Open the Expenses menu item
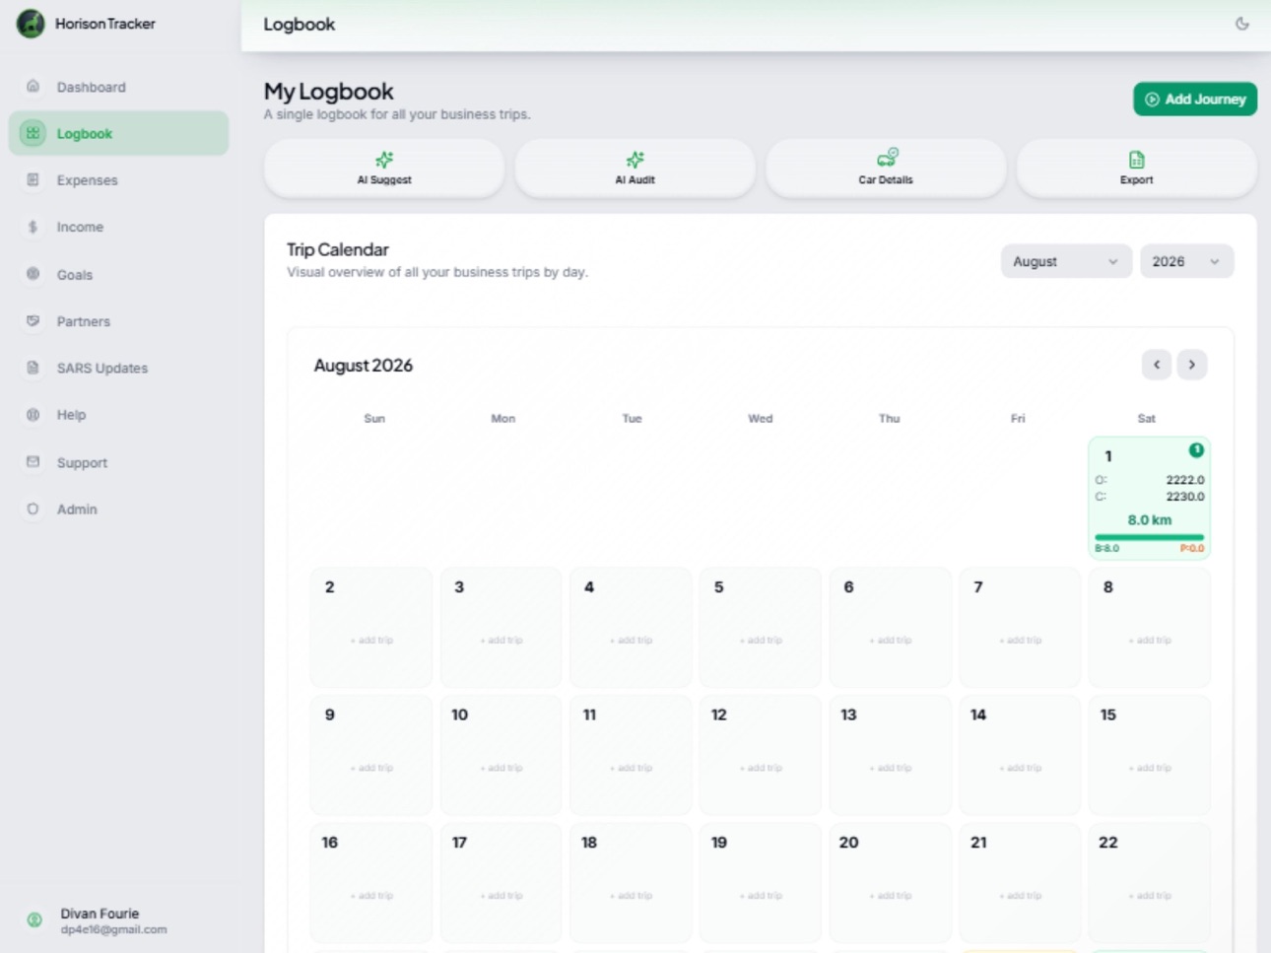 [x=119, y=180]
